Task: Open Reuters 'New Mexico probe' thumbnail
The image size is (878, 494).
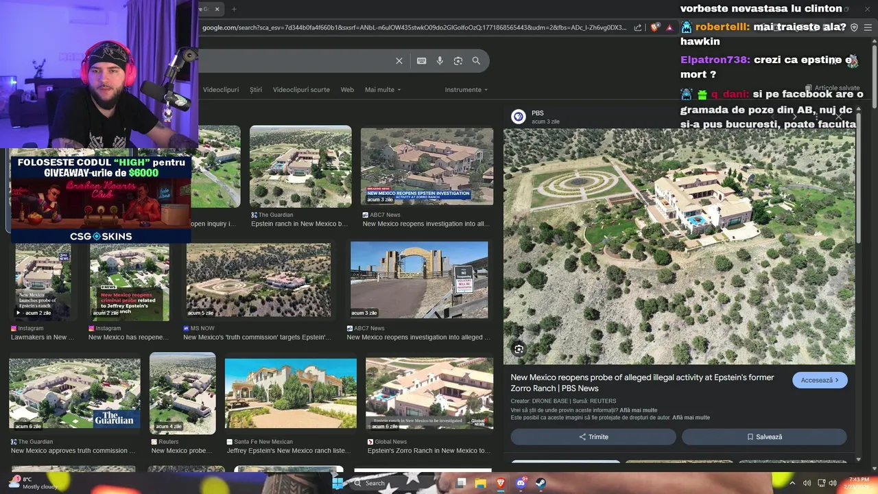Action: coord(182,393)
